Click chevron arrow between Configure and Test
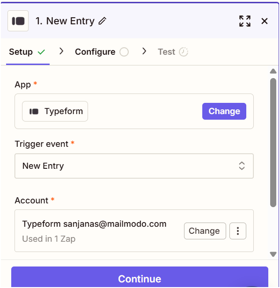Viewport: 280px width, 288px height. [x=144, y=51]
